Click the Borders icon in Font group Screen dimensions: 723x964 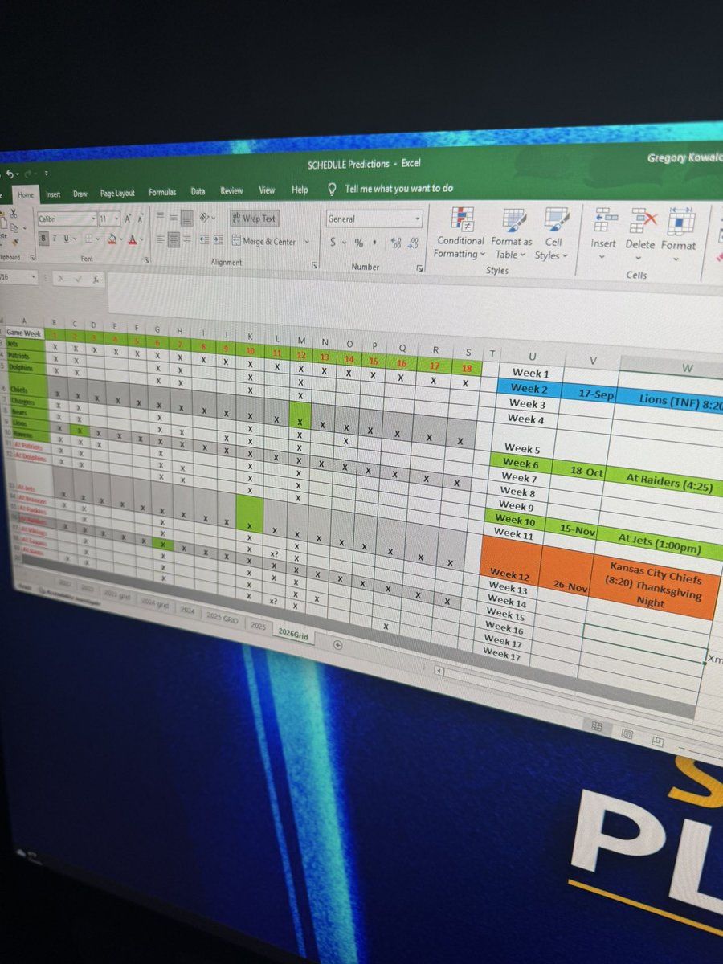(88, 239)
